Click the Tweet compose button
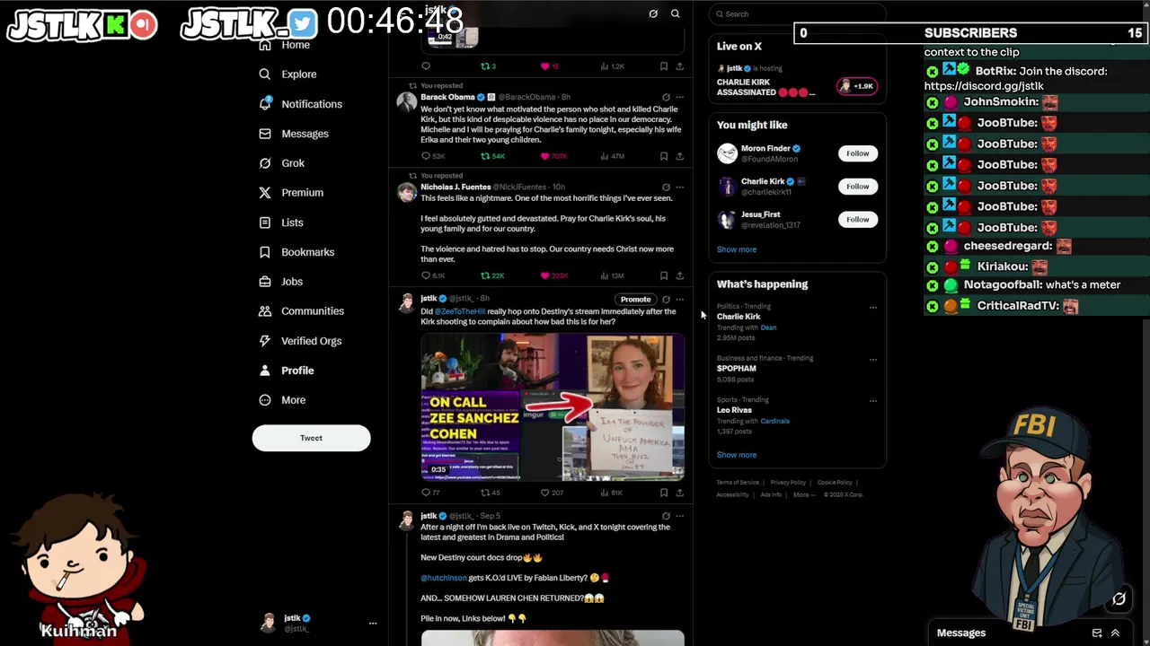This screenshot has height=646, width=1150. coord(311,438)
